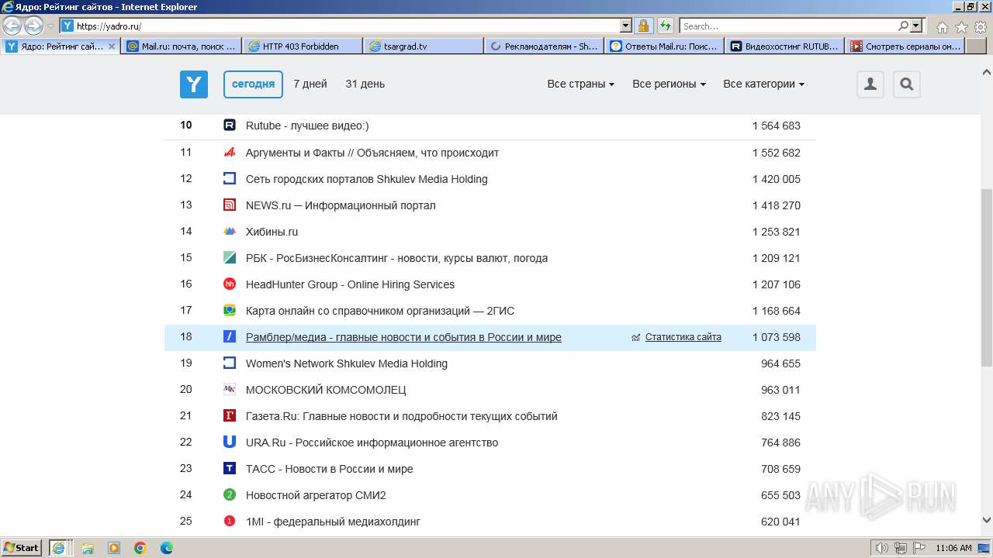Expand the Все регионы dropdown
The width and height of the screenshot is (993, 558).
(669, 84)
